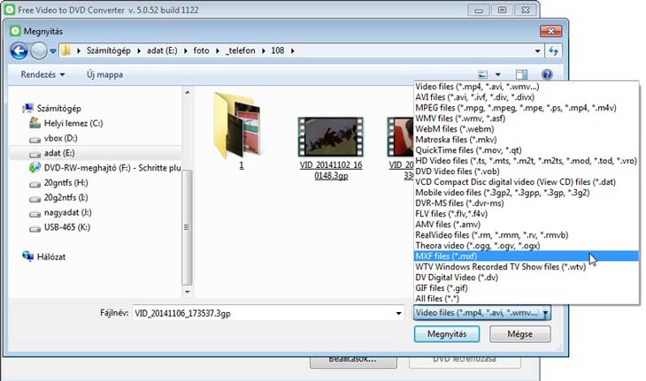
Task: Choose WebM files (*.webm) filter
Action: [x=527, y=129]
